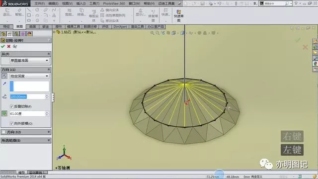The image size is (318, 179).
Task: Cancel the cut-extrude with the red X
Action: click(9, 46)
